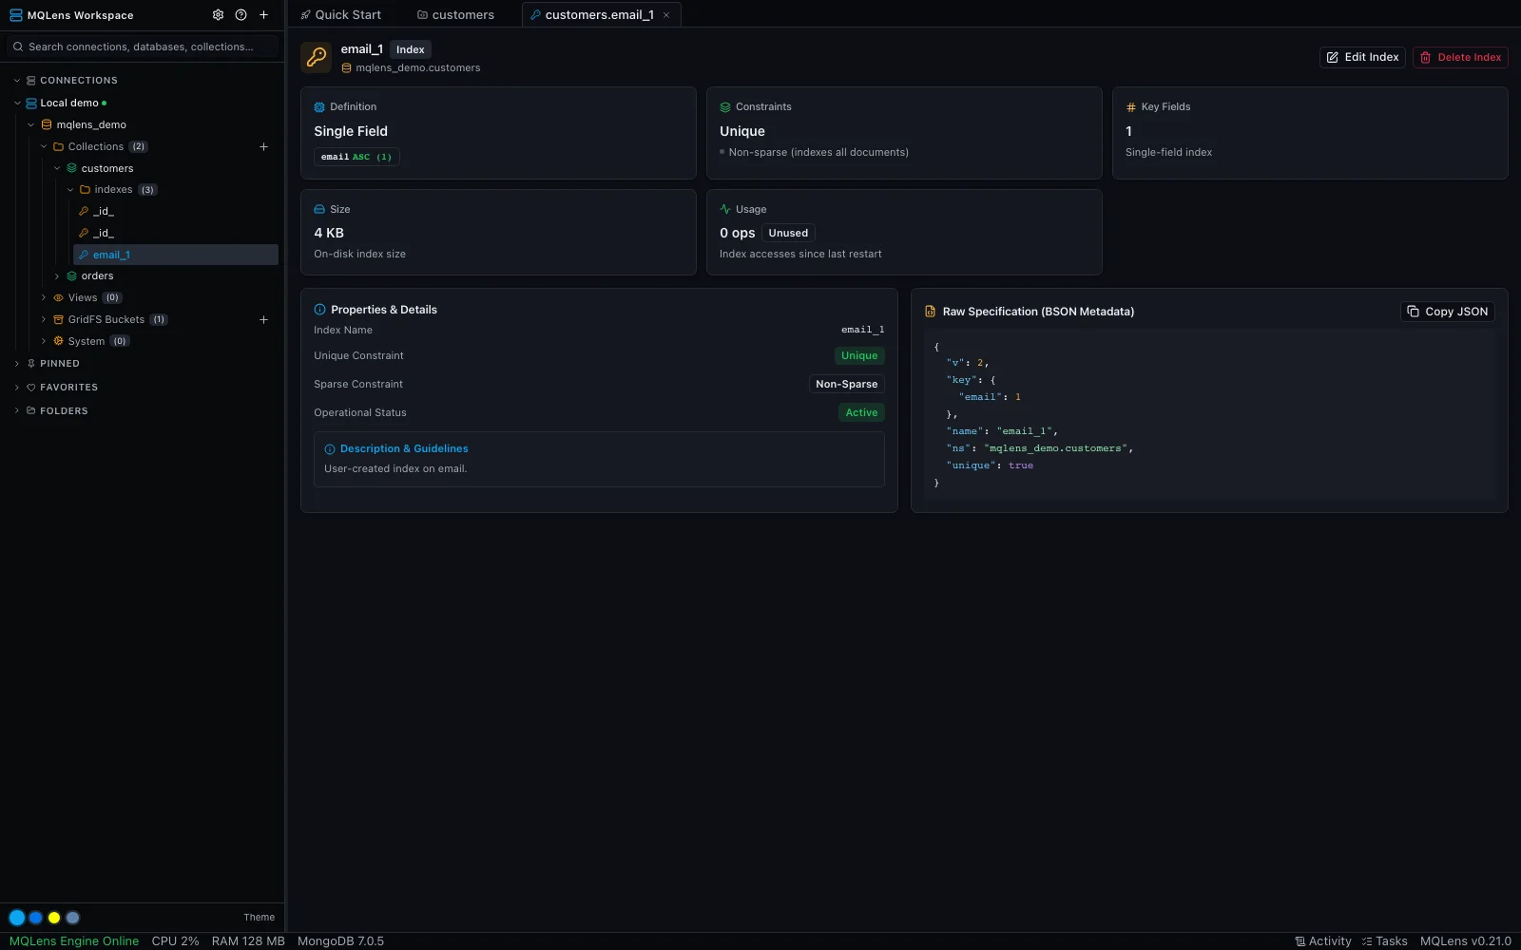Screen dimensions: 1521x950
Task: Click the document icon beside Raw Specification
Action: tap(931, 312)
